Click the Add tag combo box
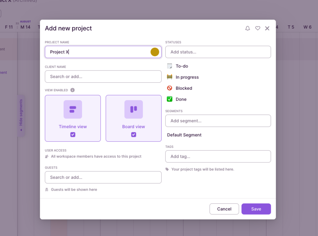 pyautogui.click(x=218, y=157)
